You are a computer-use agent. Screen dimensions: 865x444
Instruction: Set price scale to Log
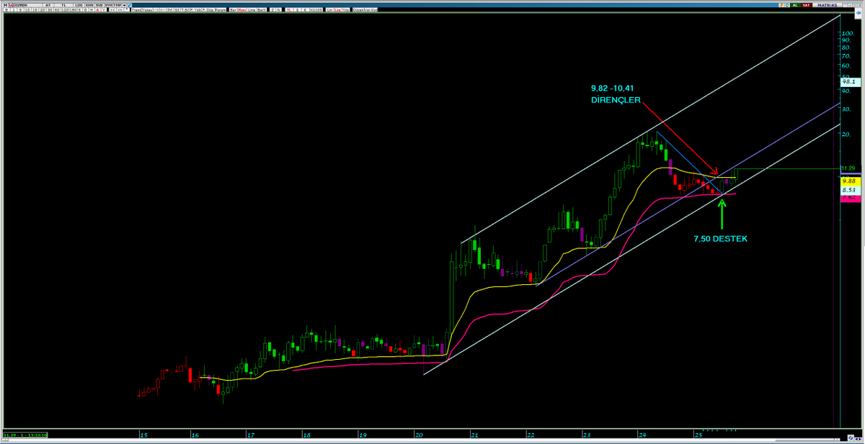[x=338, y=9]
